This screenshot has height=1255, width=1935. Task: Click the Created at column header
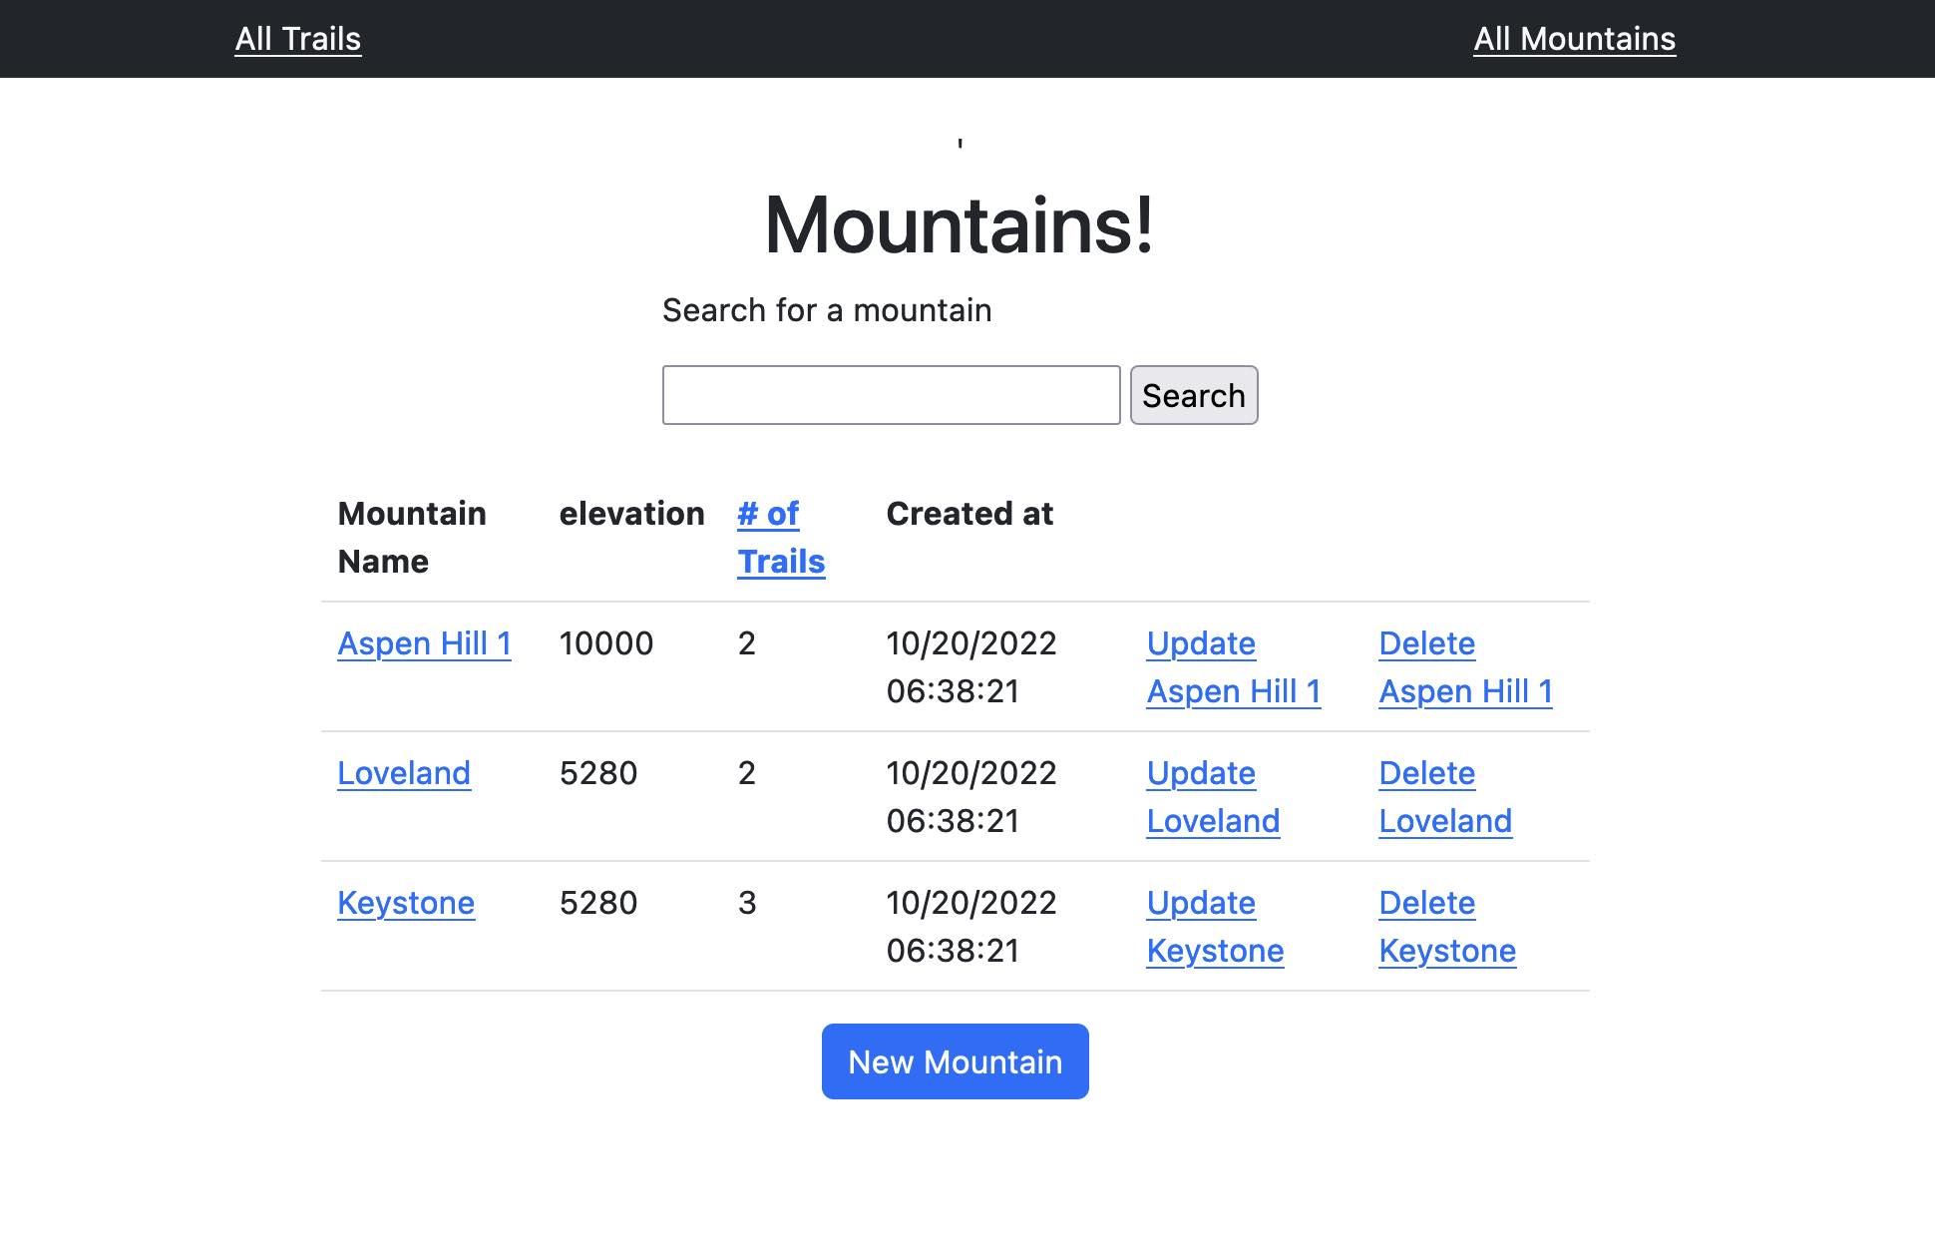point(968,514)
